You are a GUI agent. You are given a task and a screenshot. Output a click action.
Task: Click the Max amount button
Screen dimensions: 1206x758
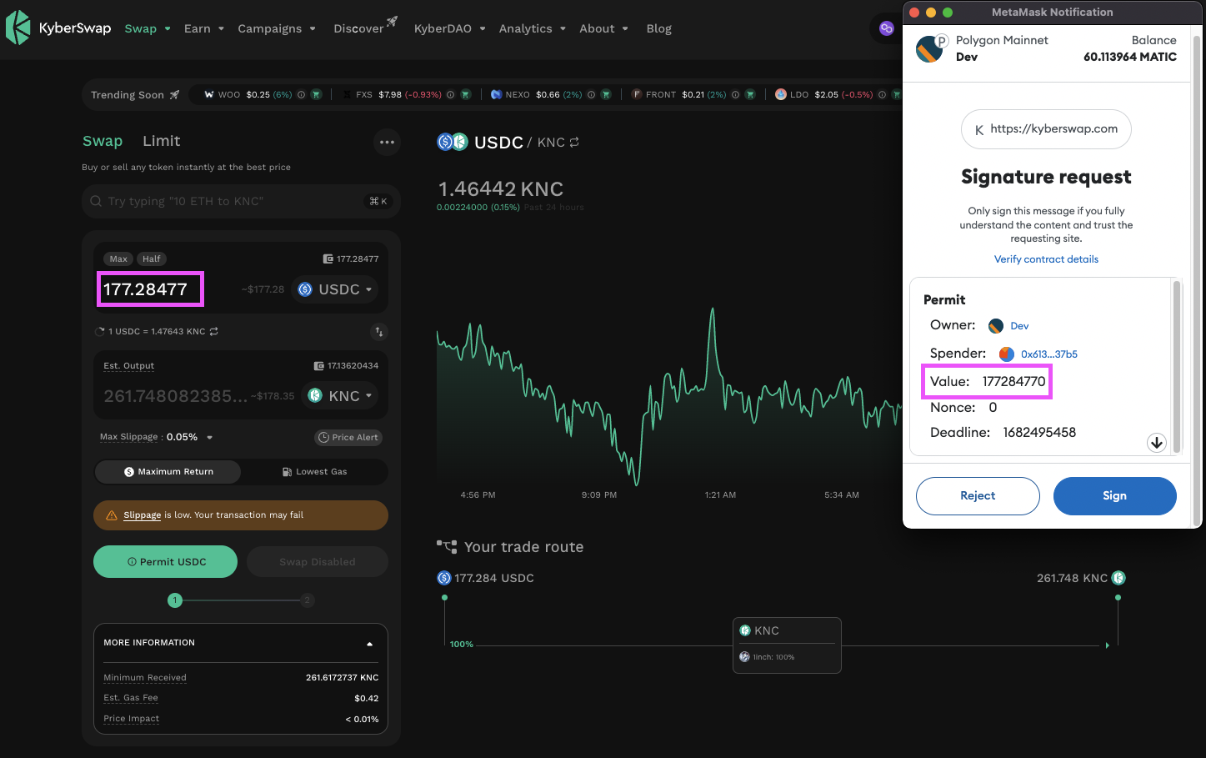coord(118,259)
